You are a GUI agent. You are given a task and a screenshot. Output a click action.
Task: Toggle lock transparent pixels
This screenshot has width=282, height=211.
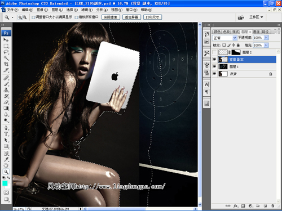224,45
